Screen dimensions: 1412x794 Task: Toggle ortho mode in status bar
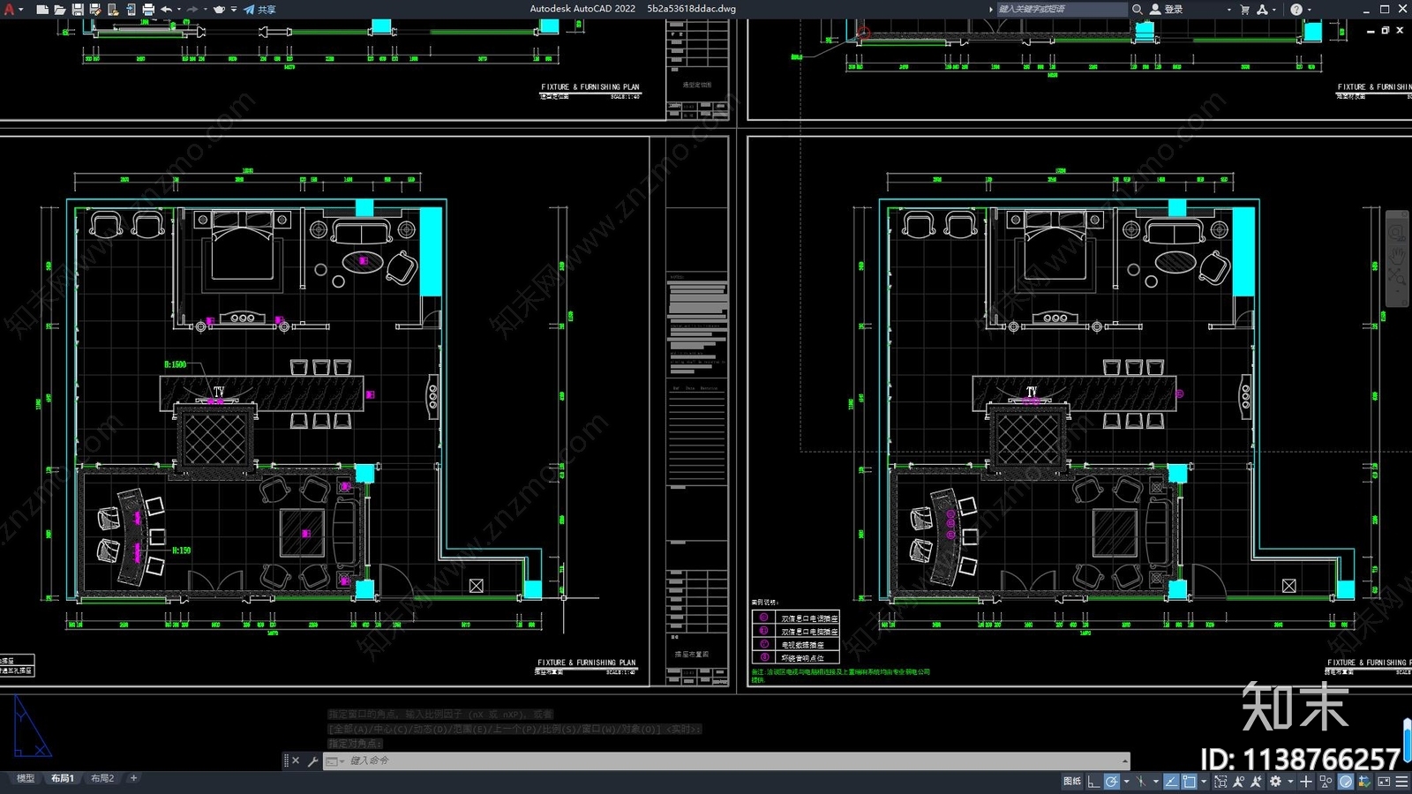[1094, 781]
